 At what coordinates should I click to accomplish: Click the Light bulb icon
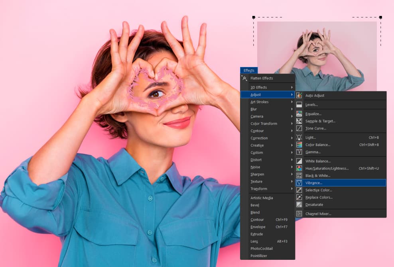(x=299, y=137)
